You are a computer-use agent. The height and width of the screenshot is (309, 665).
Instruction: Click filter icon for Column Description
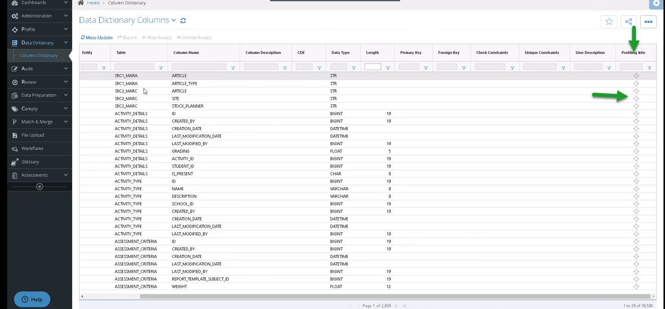pos(285,68)
